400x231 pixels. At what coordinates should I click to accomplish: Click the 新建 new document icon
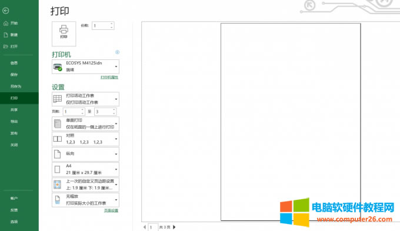tap(6, 35)
